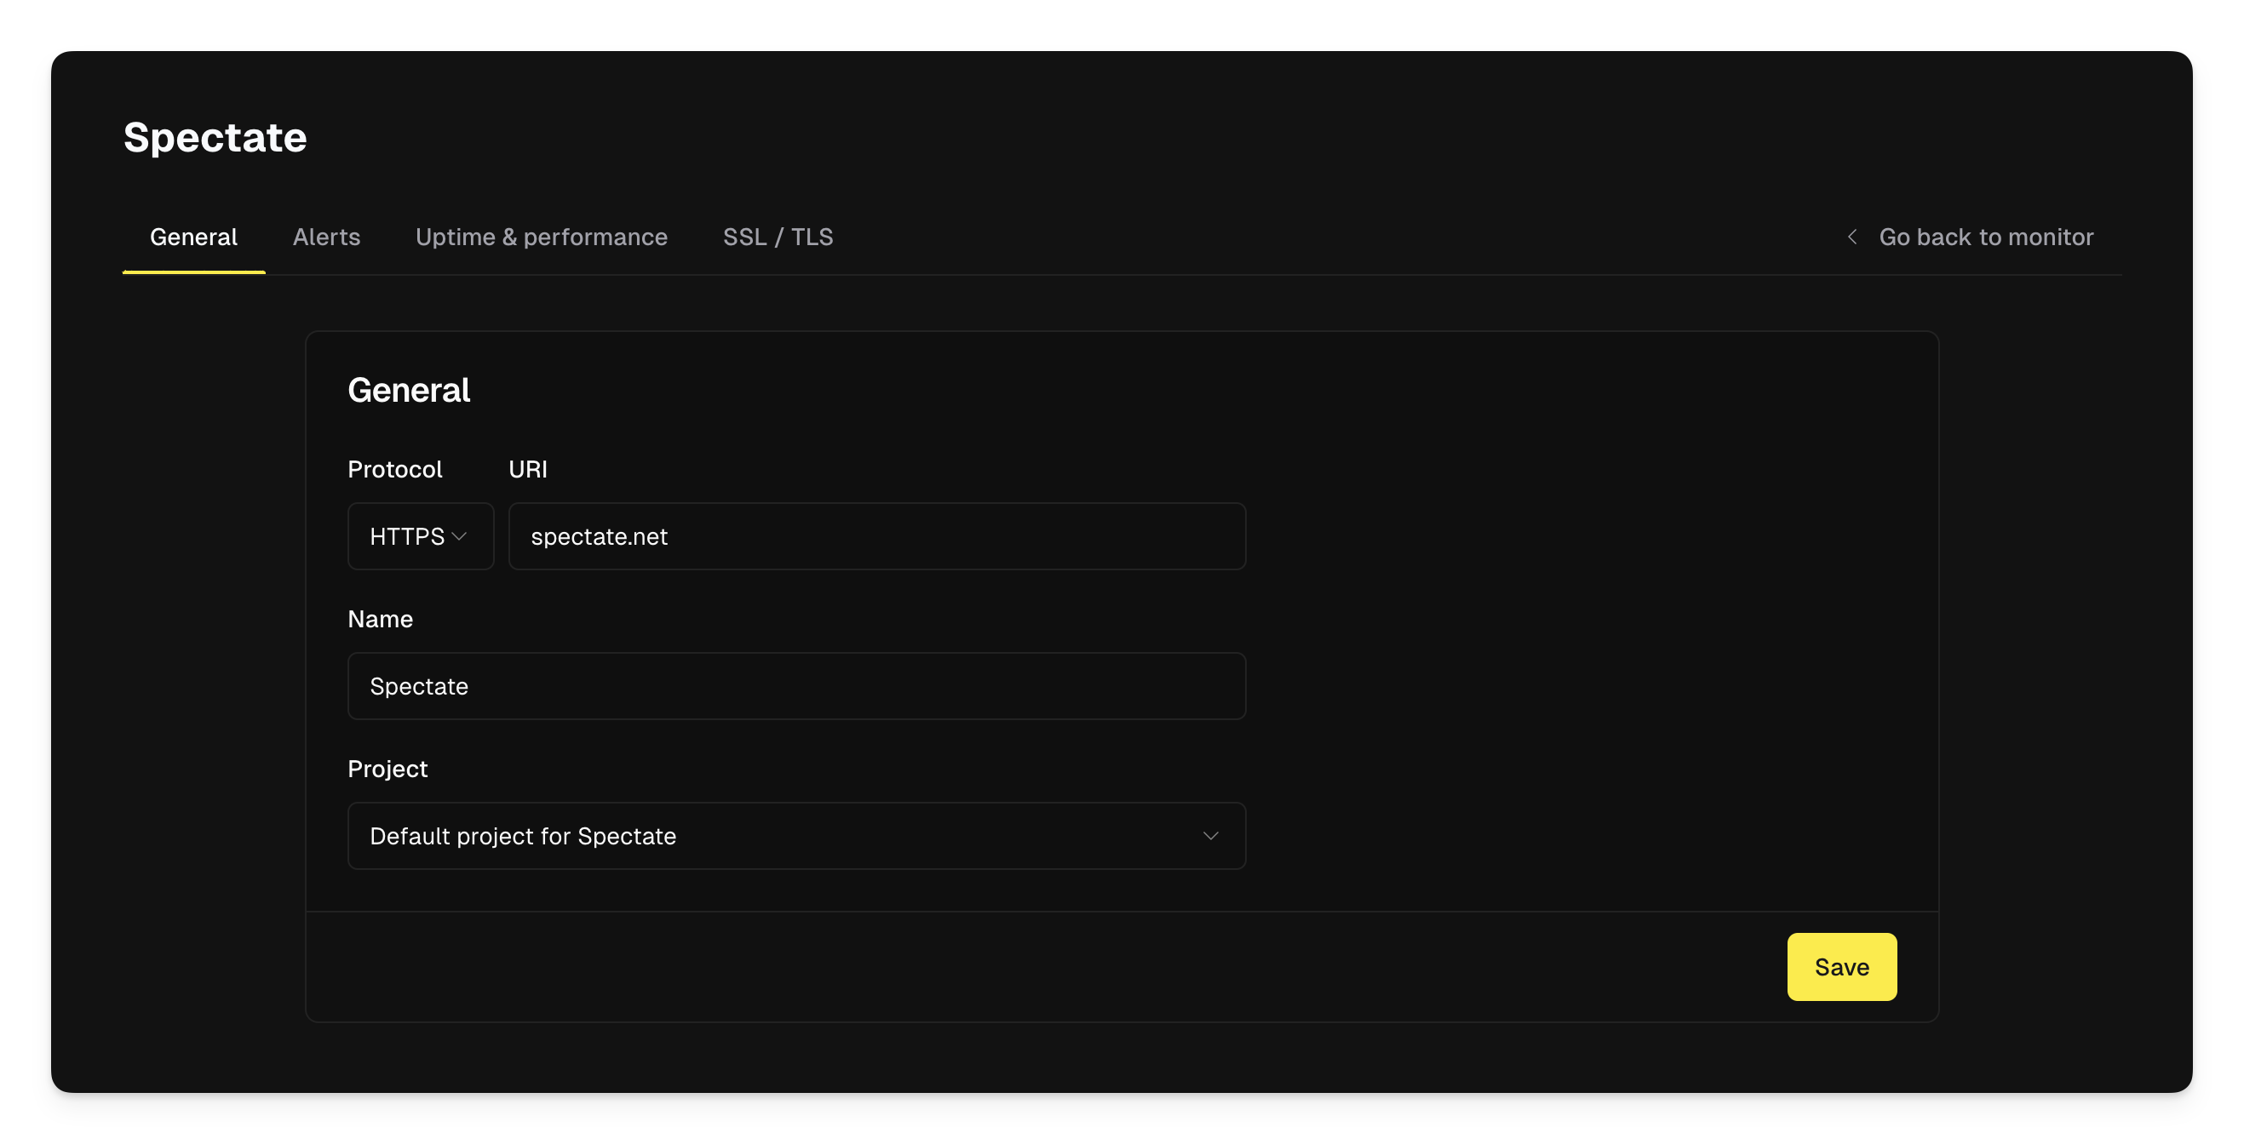2244x1144 pixels.
Task: Click the Protocol field label
Action: (394, 469)
